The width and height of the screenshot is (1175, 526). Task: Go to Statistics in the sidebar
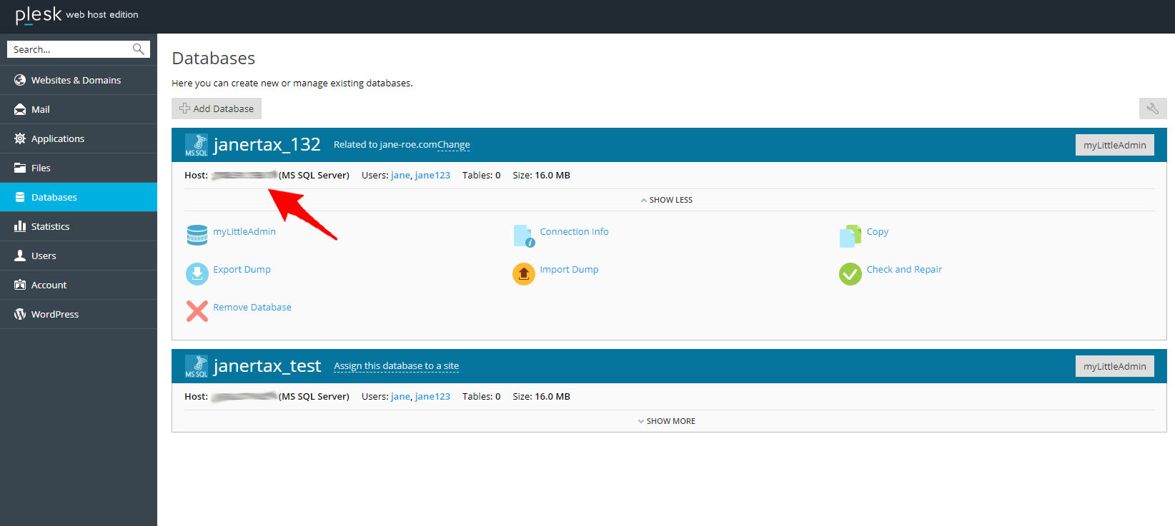(50, 226)
